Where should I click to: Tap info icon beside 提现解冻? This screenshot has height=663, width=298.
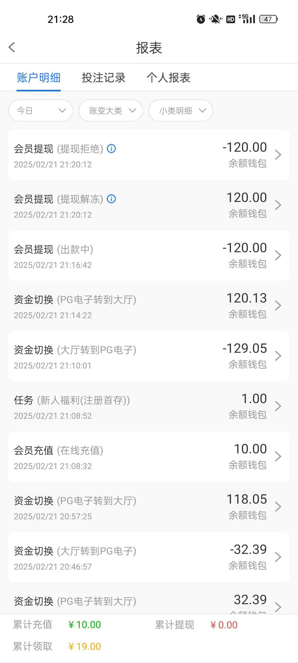click(x=111, y=199)
